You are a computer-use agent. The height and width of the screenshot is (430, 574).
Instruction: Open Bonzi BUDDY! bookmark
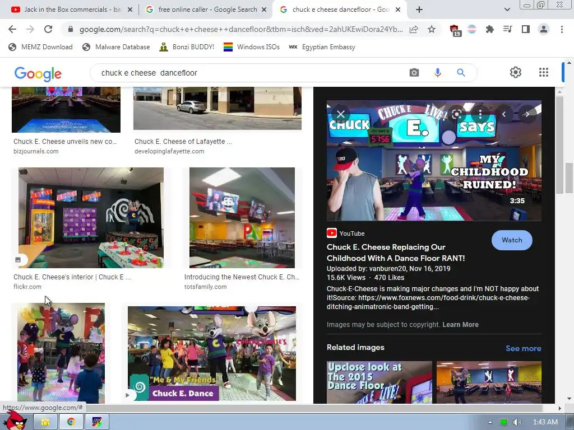point(187,47)
